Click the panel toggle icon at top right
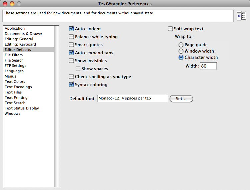The width and height of the screenshot is (250, 190). 241,16
